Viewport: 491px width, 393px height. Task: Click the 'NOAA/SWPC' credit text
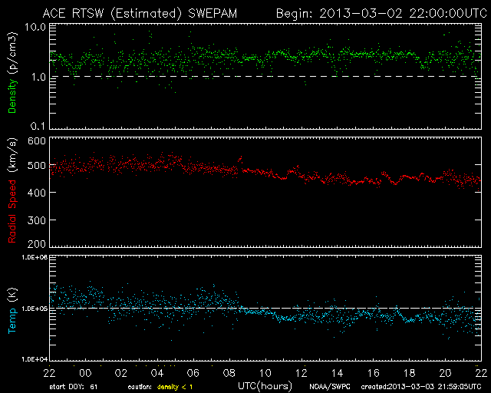[329, 387]
